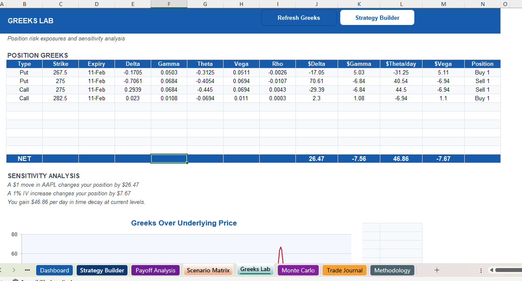The width and height of the screenshot is (522, 281).
Task: Click the next sheet navigation arrow
Action: tap(13, 270)
